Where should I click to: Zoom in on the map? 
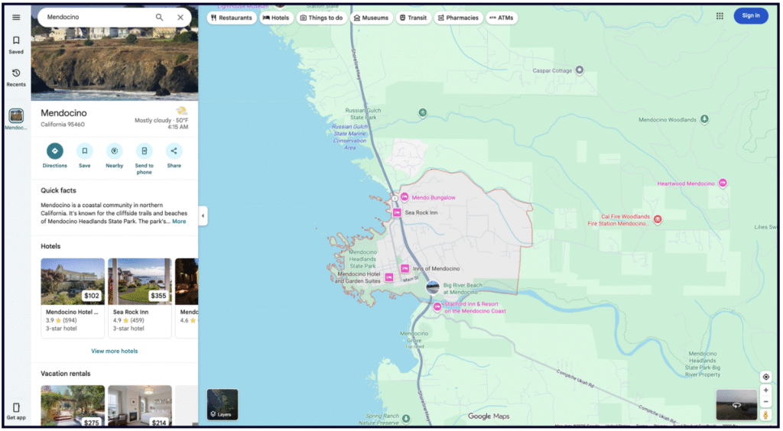[765, 390]
